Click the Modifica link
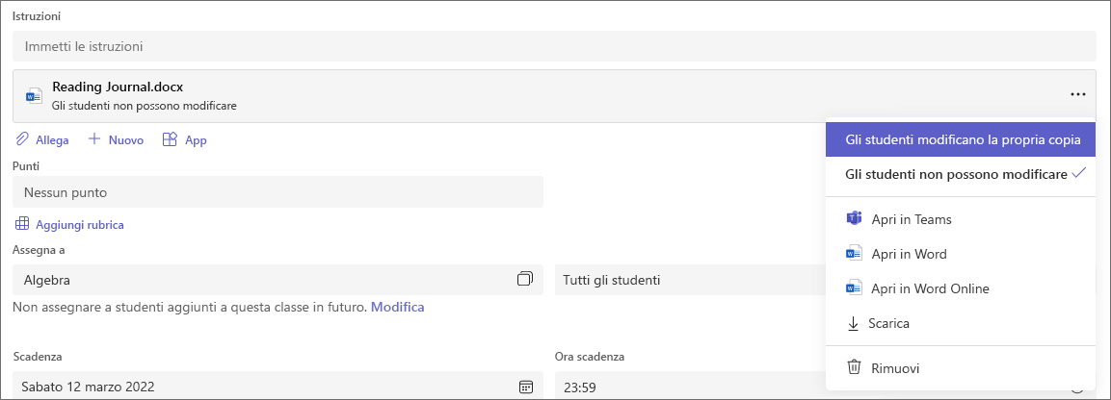The width and height of the screenshot is (1111, 400). [x=398, y=307]
